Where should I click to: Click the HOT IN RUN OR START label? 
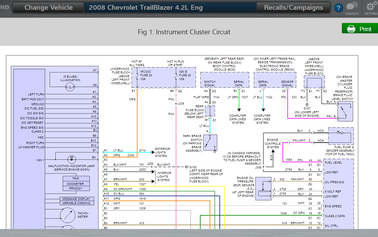(175, 63)
